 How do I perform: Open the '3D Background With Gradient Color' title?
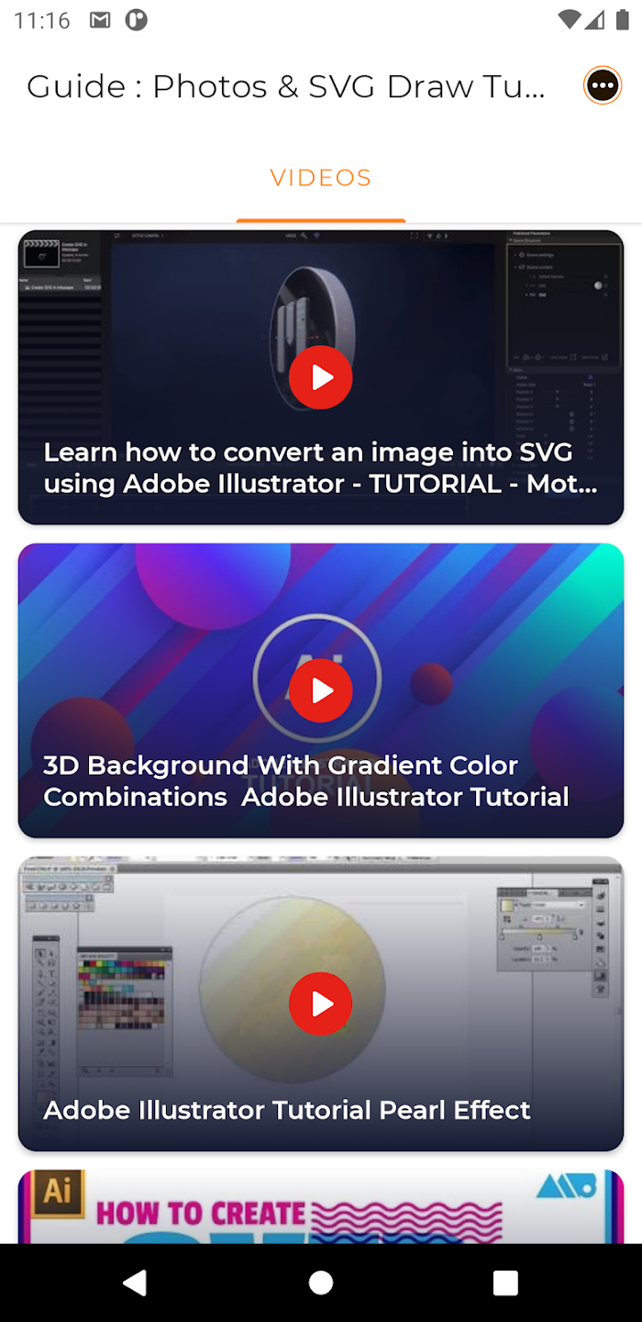(306, 780)
